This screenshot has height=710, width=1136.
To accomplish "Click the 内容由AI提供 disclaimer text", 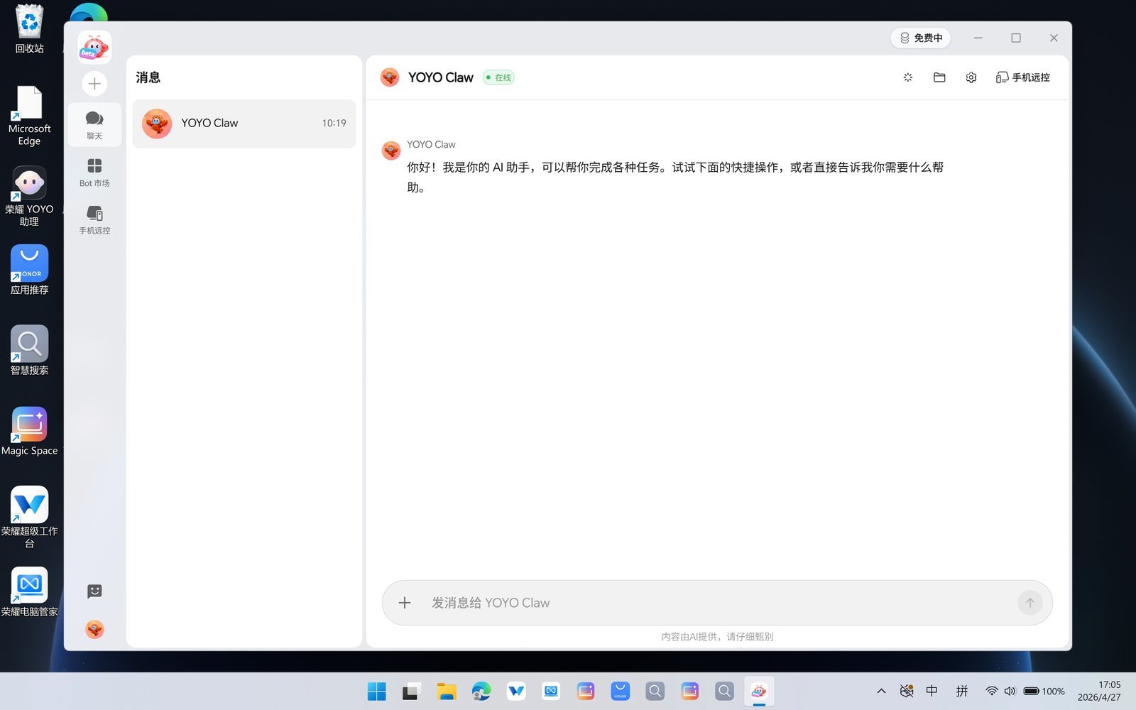I will click(717, 637).
